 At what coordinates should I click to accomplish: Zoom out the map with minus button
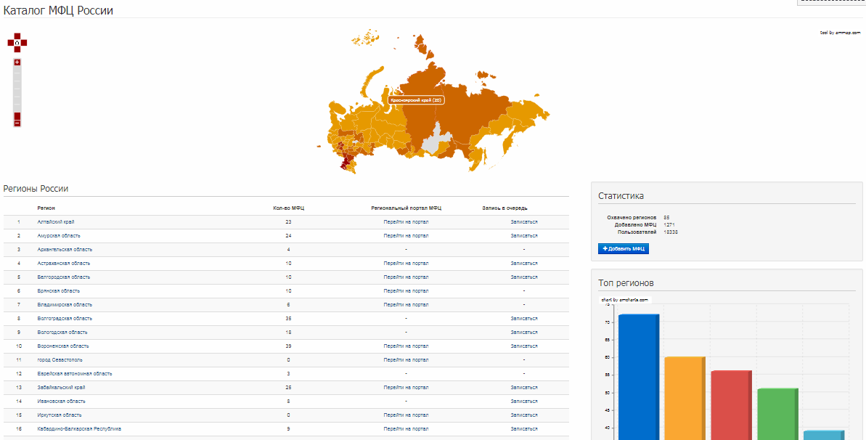(x=17, y=123)
